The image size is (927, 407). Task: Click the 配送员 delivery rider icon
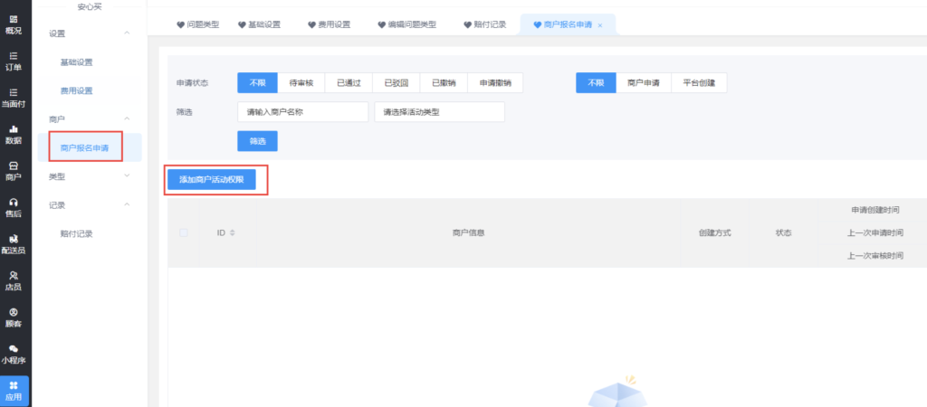[x=14, y=243]
